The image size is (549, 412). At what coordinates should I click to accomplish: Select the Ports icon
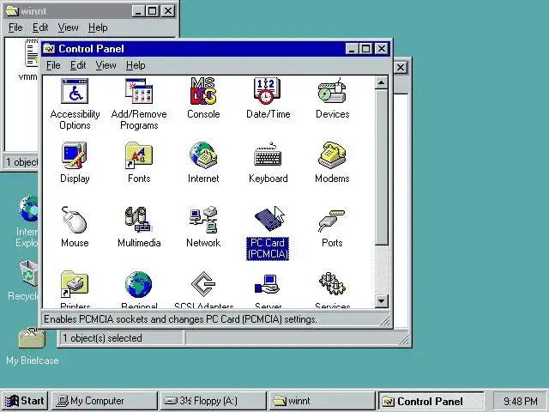tap(332, 221)
